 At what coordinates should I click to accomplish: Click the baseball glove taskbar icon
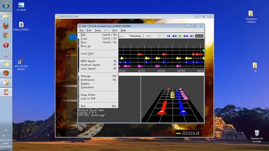6,73
